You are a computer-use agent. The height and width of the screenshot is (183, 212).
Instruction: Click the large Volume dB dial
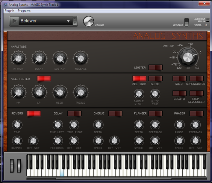(x=188, y=57)
